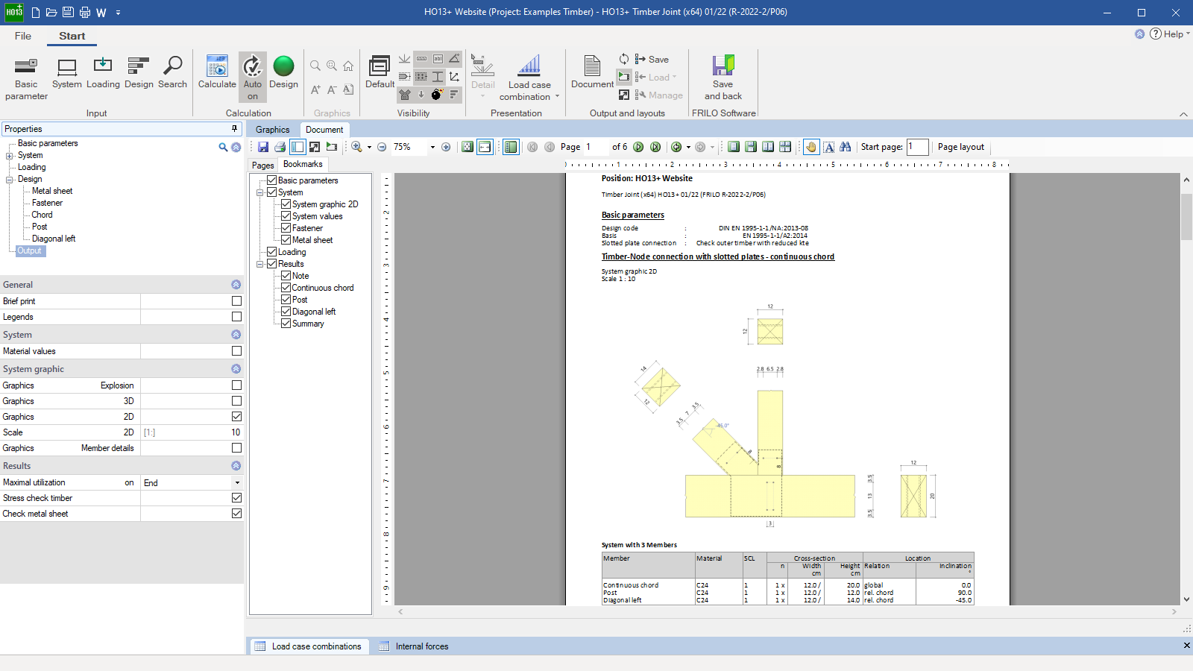Uncheck Summary bookmark checkbox

[x=286, y=323]
